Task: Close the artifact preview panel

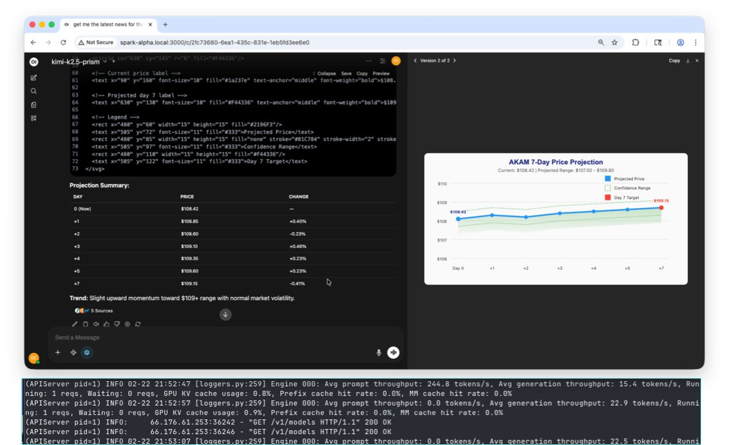Action: click(697, 61)
